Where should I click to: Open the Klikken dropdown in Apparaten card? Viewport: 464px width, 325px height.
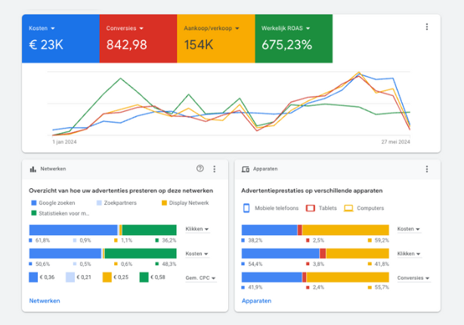tap(407, 254)
